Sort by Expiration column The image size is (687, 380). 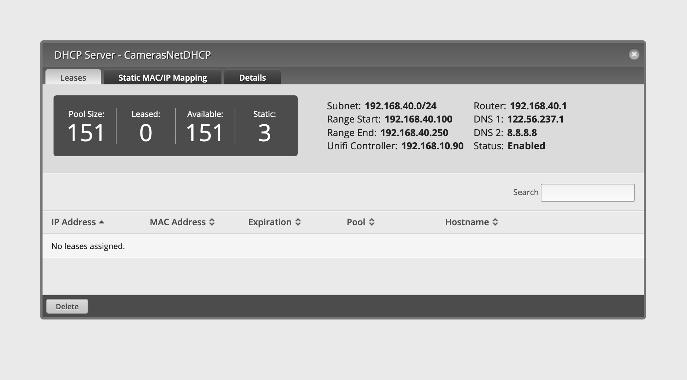tap(274, 222)
